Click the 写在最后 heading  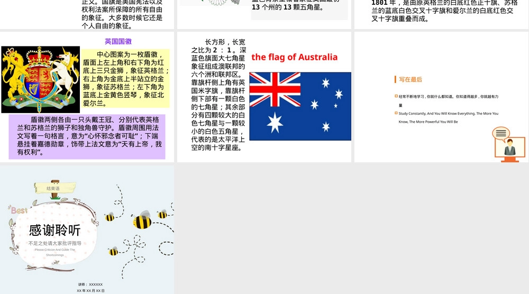coord(411,79)
